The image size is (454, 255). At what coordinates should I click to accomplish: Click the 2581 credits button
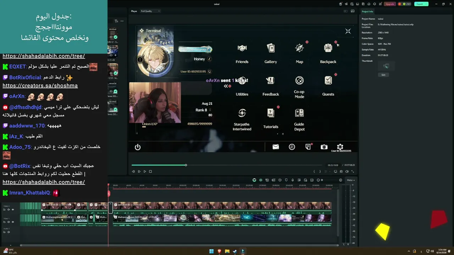404,4
